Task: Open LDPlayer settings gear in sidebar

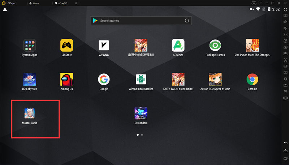Action: [x=285, y=9]
